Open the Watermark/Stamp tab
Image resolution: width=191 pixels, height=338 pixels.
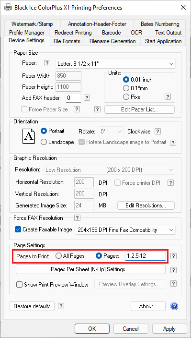point(32,24)
